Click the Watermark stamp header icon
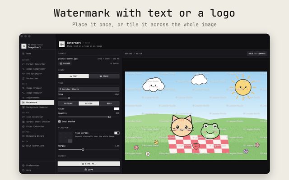Viewport: 289px width, 180px height. tap(62, 44)
